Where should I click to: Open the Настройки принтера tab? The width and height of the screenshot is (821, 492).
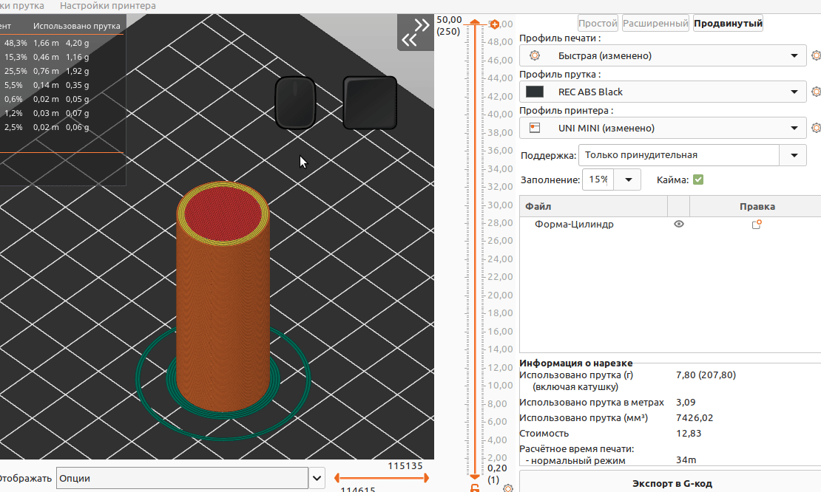[108, 6]
